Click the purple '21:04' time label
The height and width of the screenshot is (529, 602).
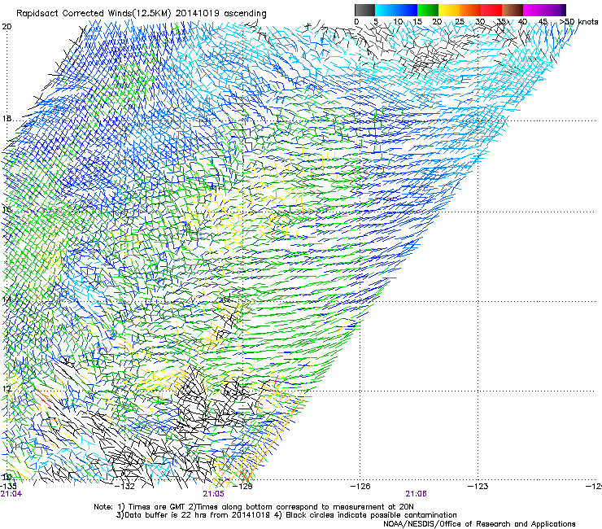point(11,494)
